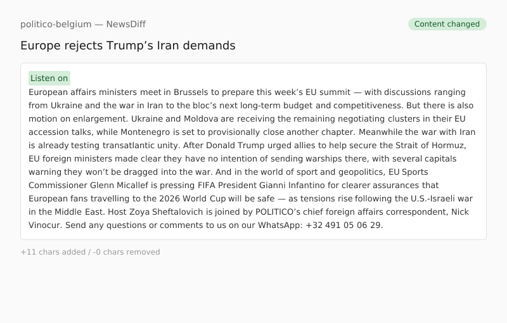Click the WhatsApp number +32 491 05 06 29
507x323 pixels.
pyautogui.click(x=343, y=225)
